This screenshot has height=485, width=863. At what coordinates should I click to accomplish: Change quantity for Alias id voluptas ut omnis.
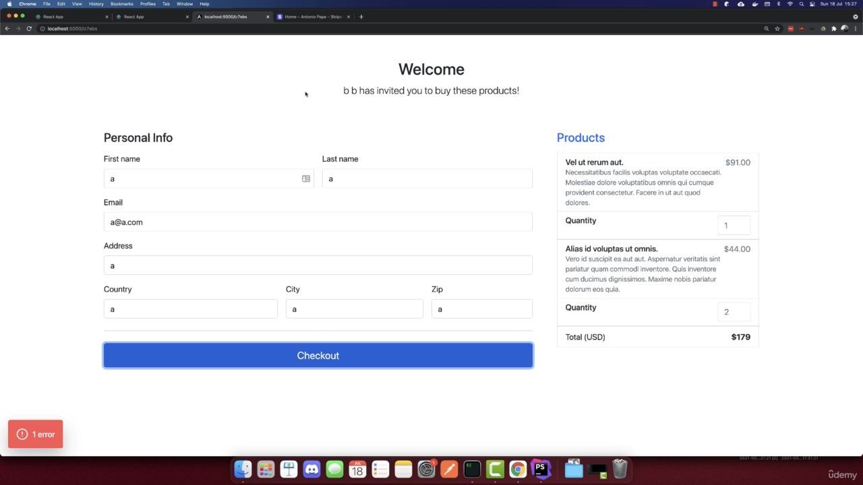734,312
